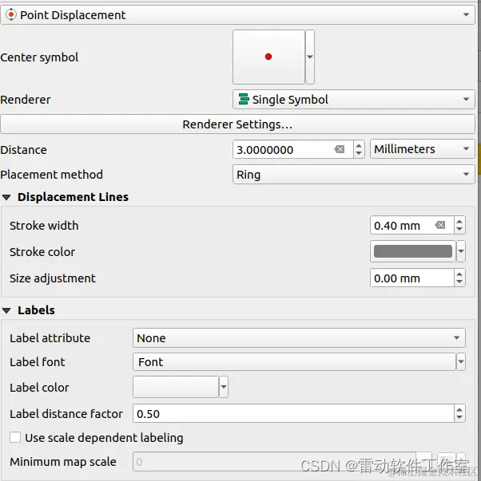Enable Use scale dependent labeling checkbox
The height and width of the screenshot is (481, 481).
15,437
